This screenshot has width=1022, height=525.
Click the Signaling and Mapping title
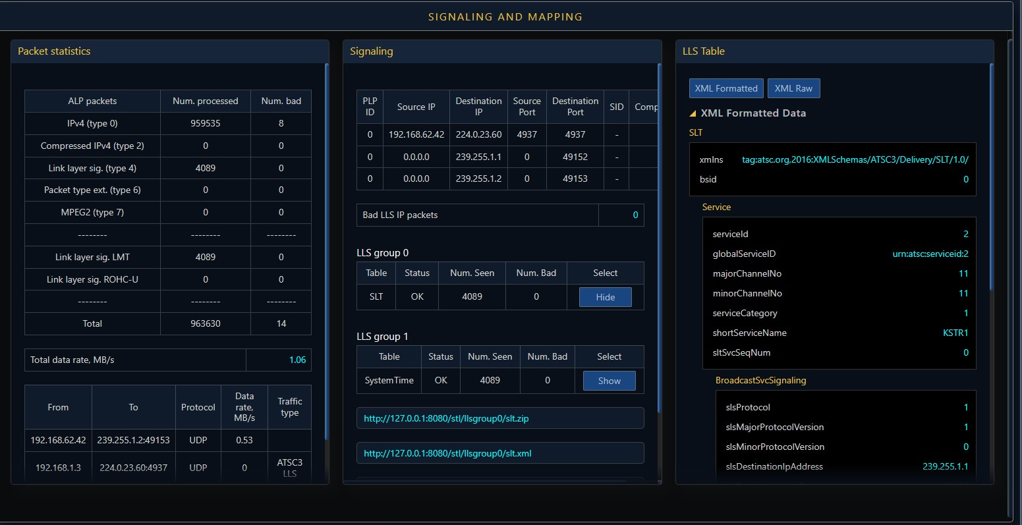[505, 16]
